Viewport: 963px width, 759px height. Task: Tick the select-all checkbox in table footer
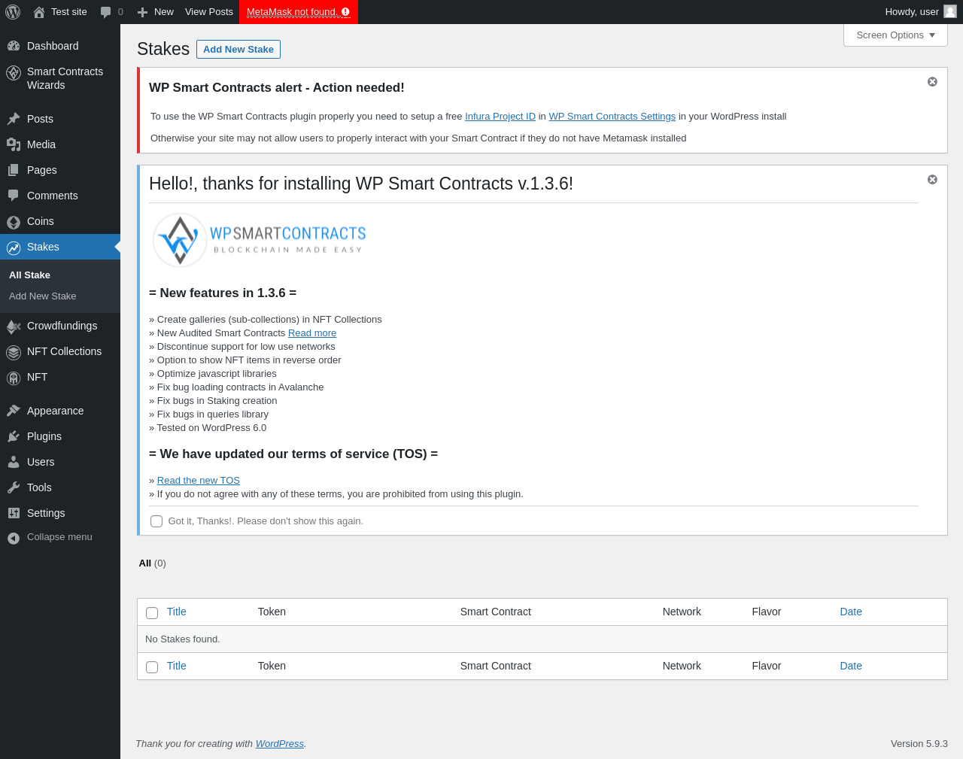pyautogui.click(x=152, y=667)
